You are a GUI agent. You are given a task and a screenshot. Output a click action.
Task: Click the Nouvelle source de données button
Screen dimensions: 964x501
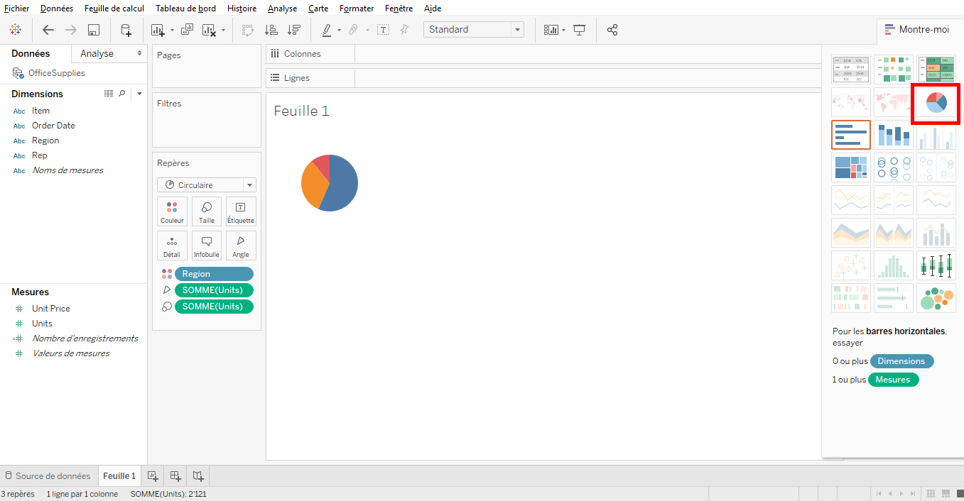point(126,29)
